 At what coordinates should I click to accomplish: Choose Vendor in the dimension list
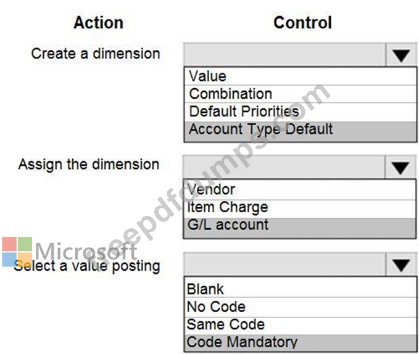click(211, 189)
